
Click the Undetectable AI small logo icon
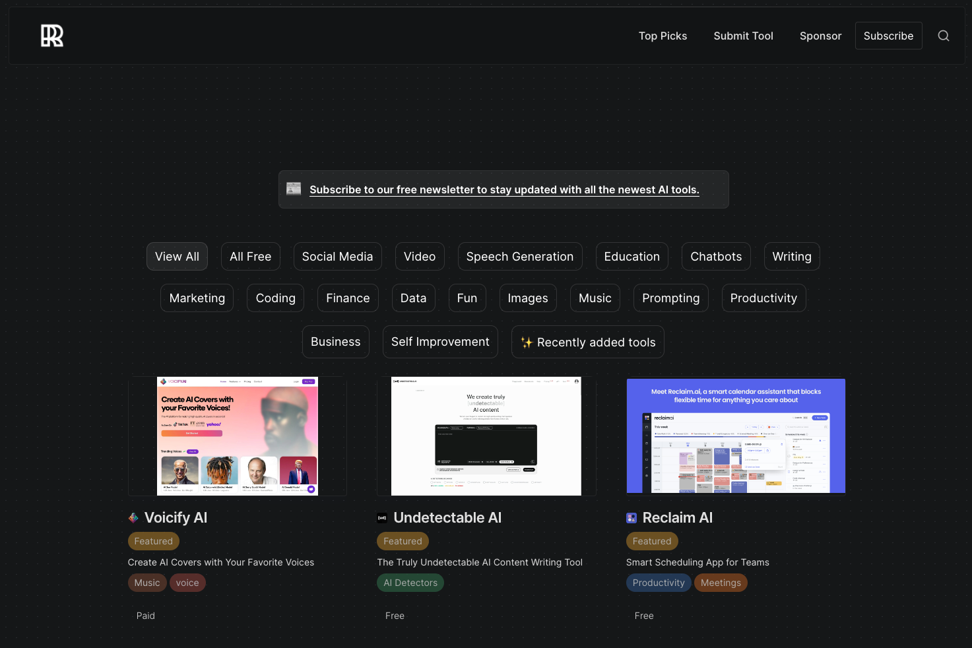(x=382, y=518)
